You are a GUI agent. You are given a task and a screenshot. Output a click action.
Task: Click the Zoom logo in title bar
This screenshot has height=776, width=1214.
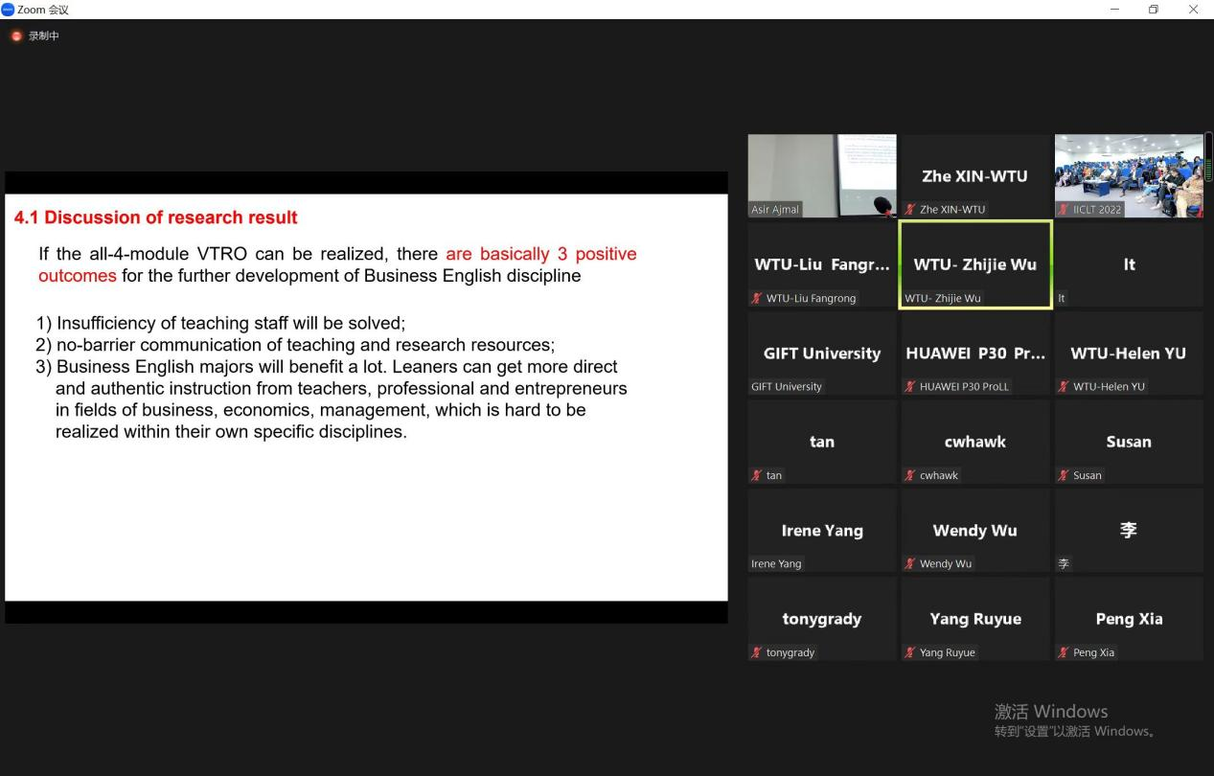[8, 10]
